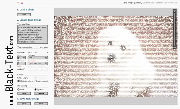Click inside the Type your text area
The width and height of the screenshot is (180, 109).
33,34
